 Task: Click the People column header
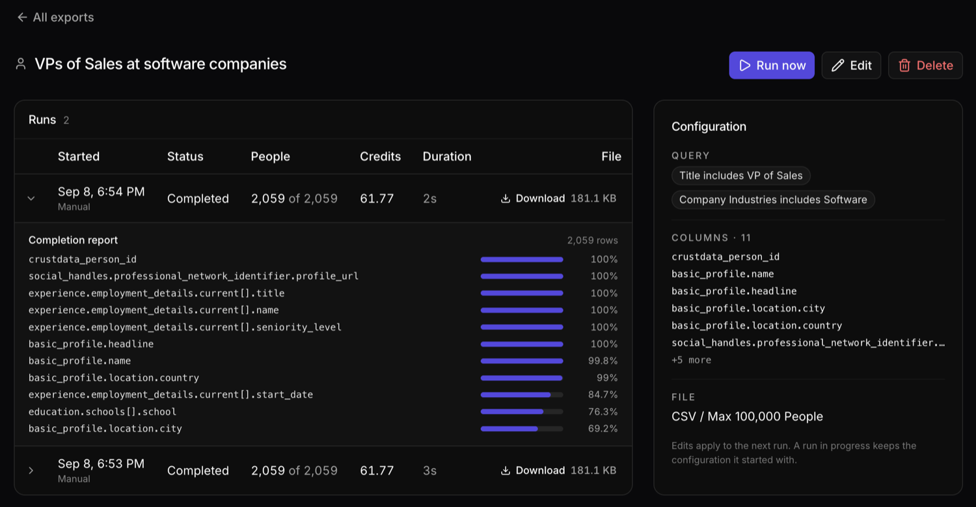point(271,156)
